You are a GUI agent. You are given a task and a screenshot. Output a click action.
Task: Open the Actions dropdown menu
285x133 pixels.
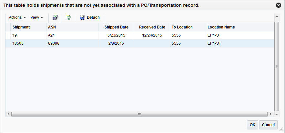(x=17, y=17)
